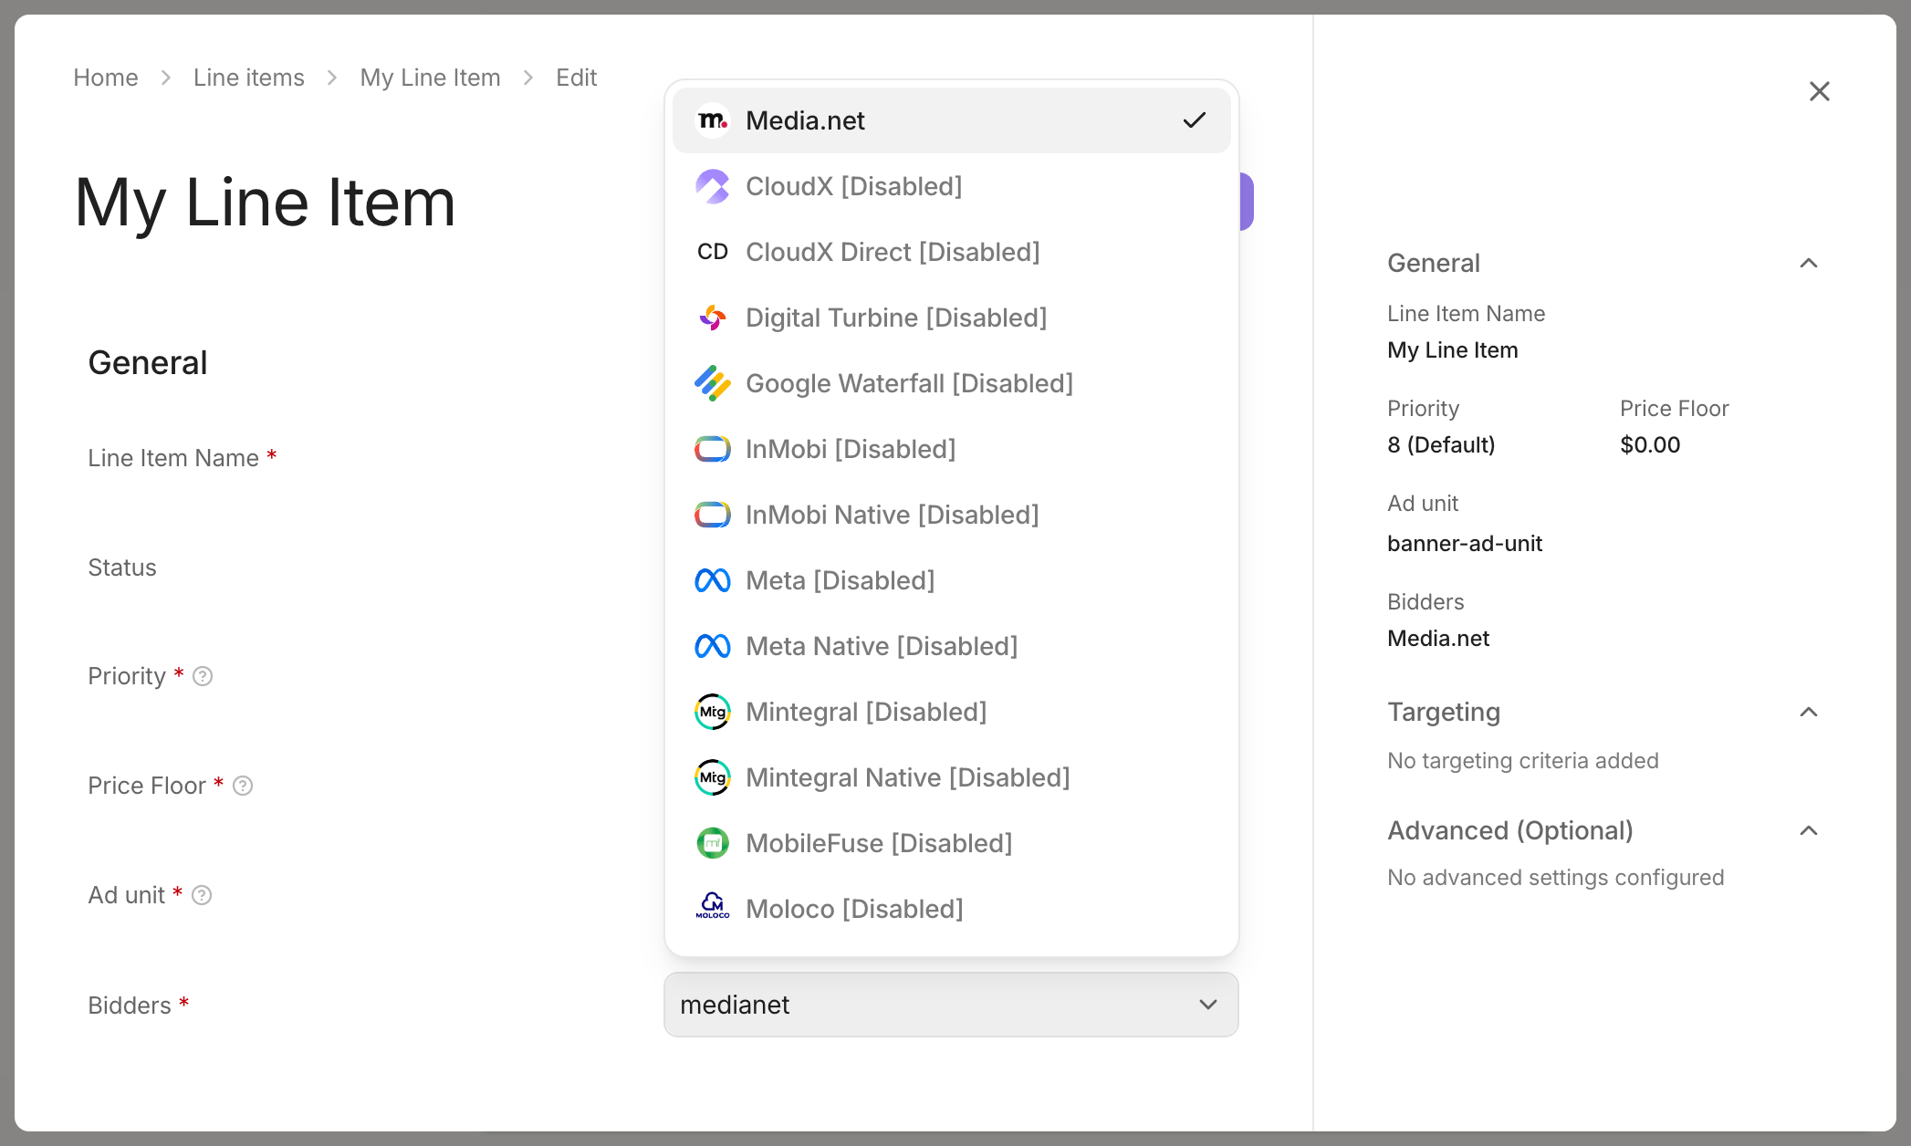Click the banner-ad-unit value
The image size is (1911, 1146).
pos(1465,544)
